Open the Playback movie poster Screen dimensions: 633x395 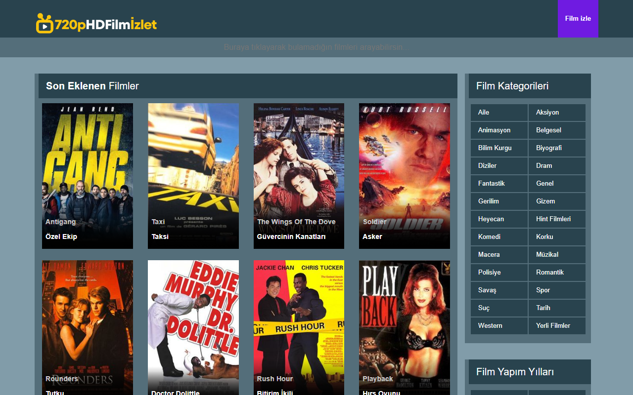coord(405,327)
